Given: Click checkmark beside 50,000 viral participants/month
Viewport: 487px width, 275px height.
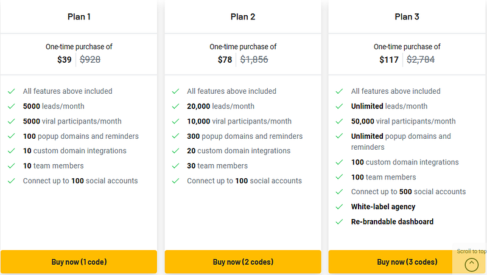Looking at the screenshot, I should [339, 121].
